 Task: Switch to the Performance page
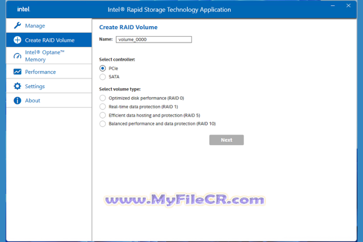tap(49, 72)
